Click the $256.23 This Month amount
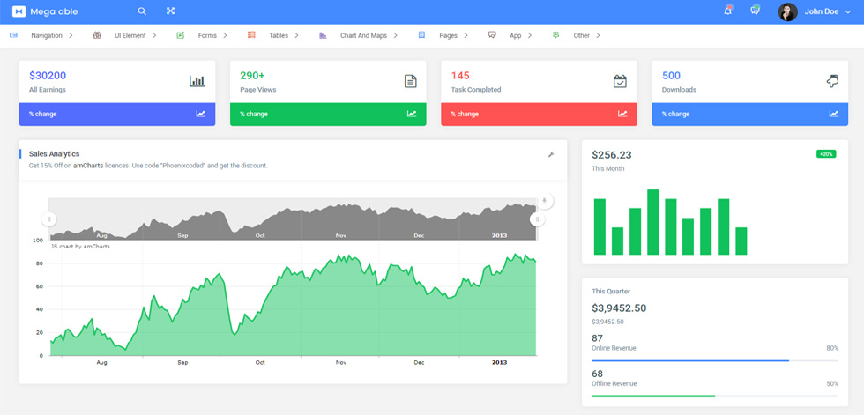 tap(612, 155)
